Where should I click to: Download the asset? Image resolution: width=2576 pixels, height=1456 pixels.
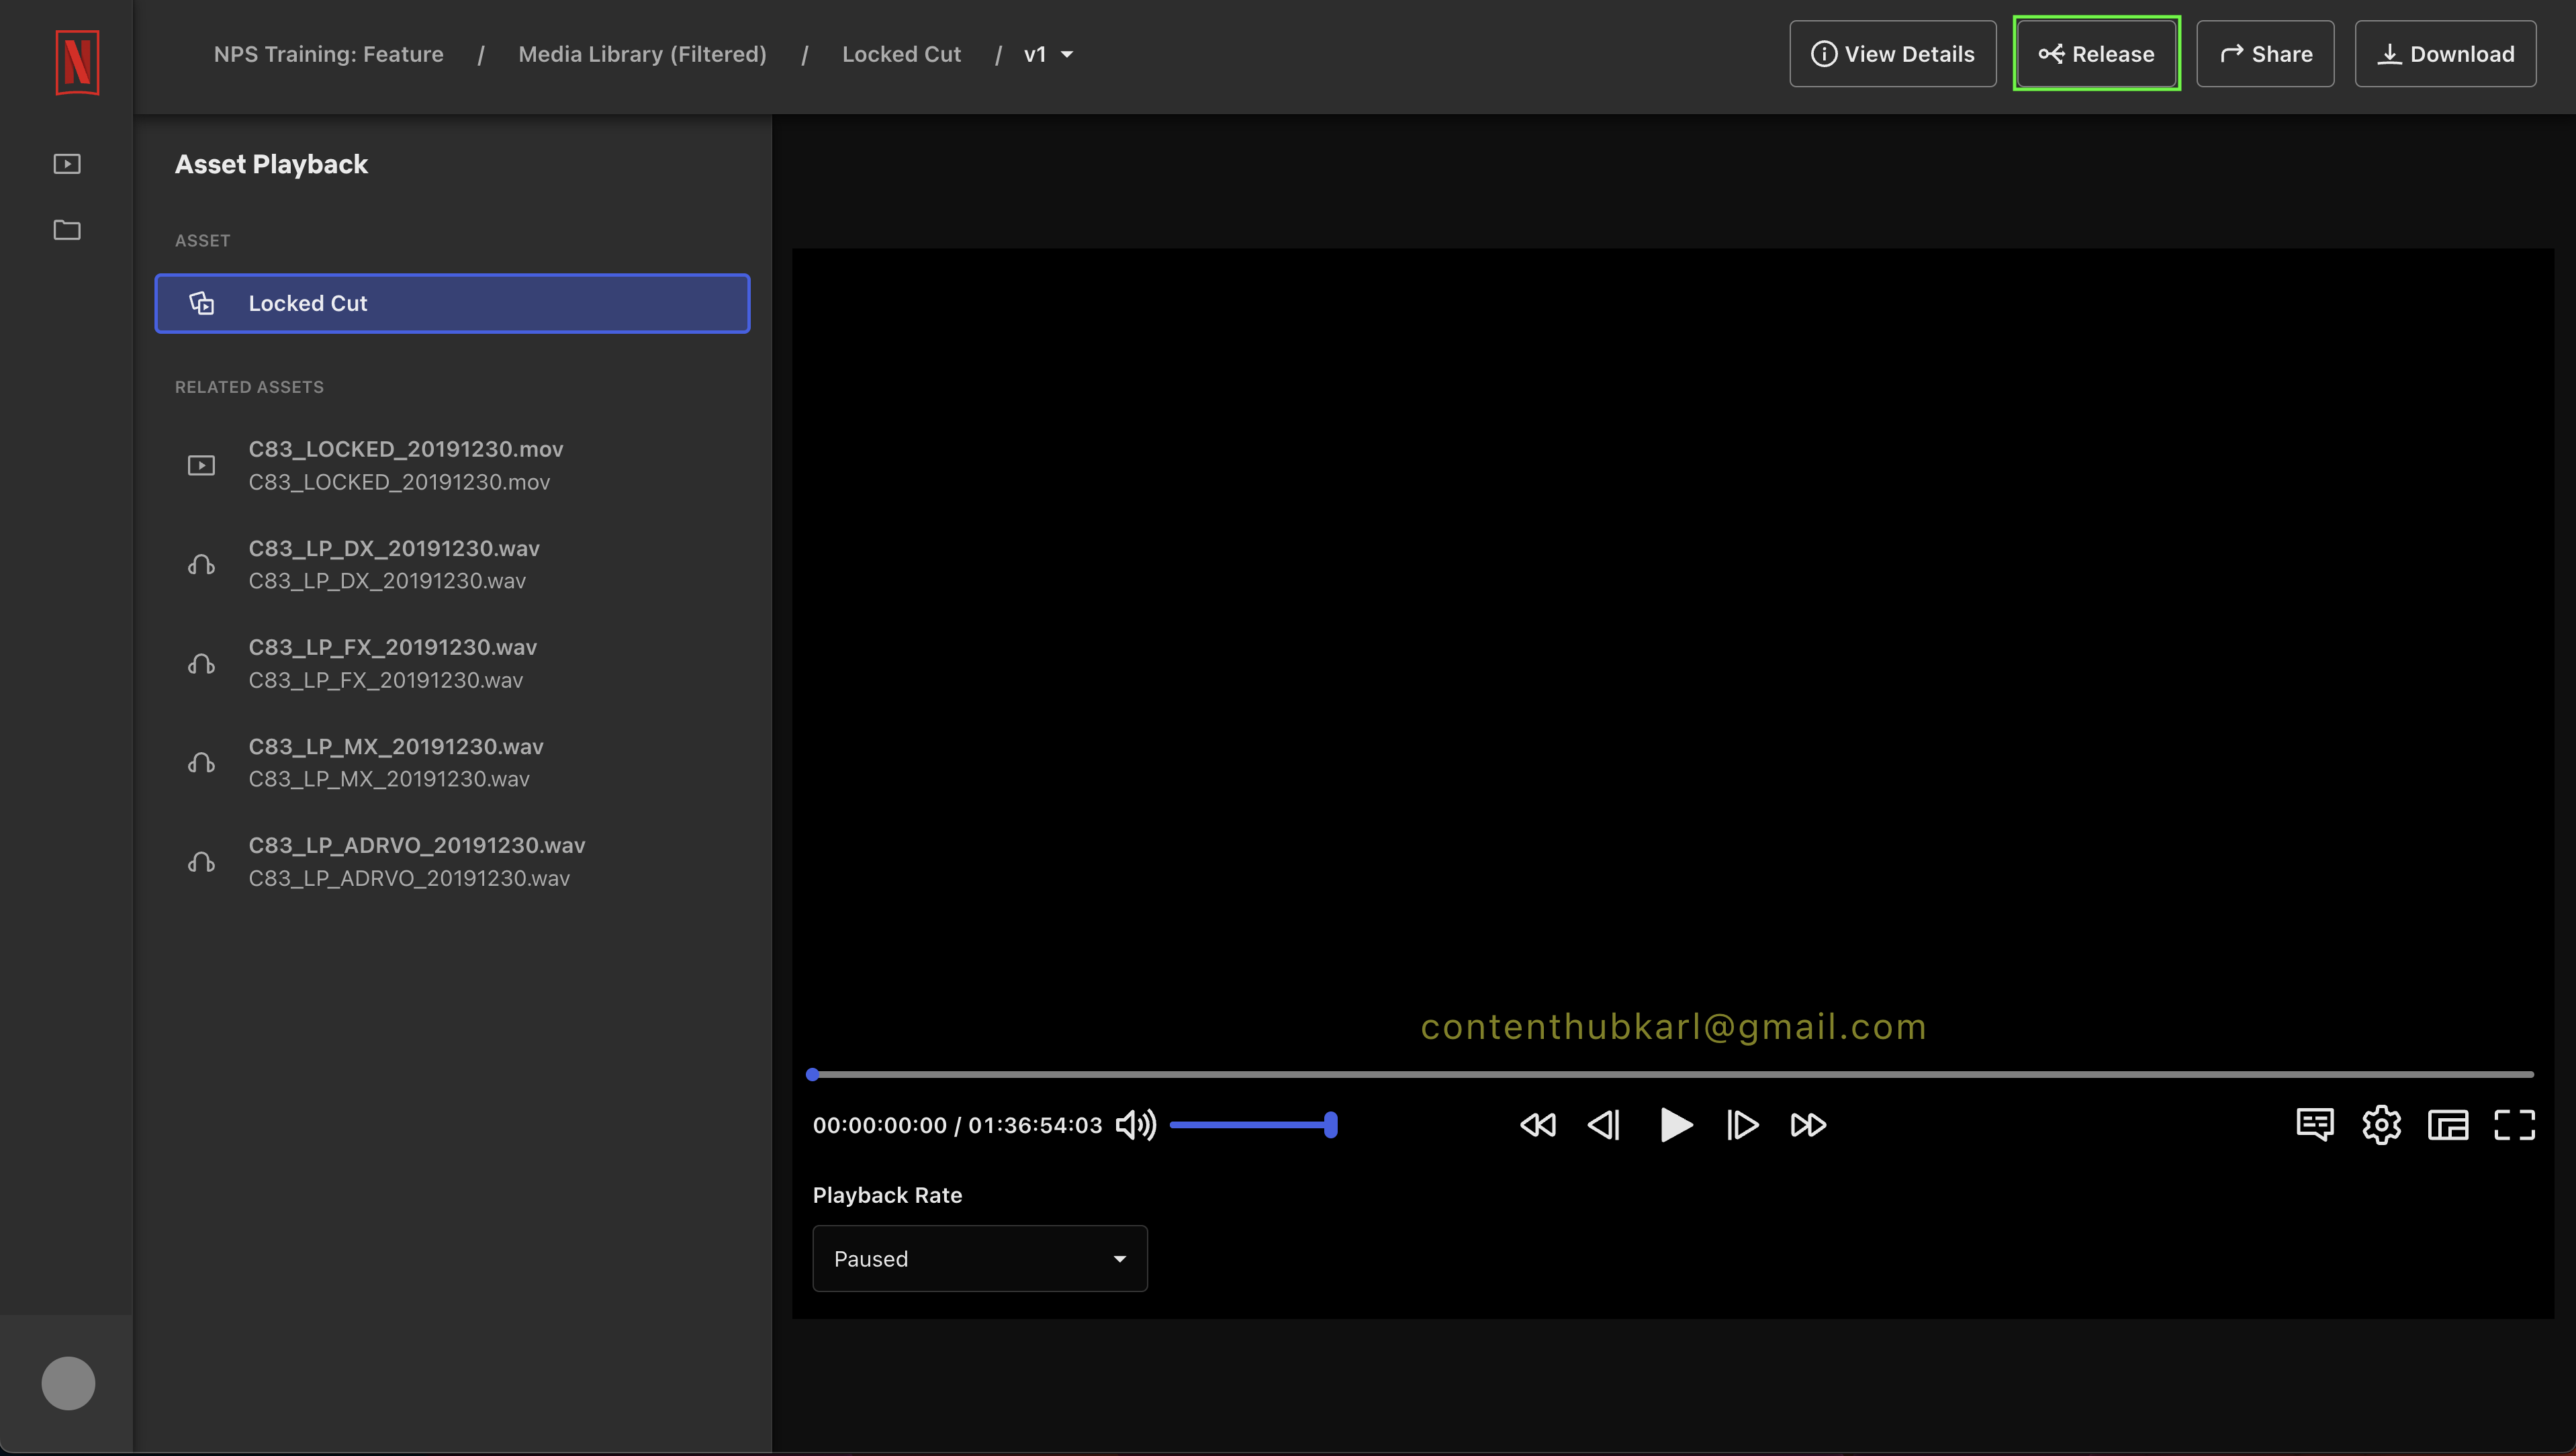tap(2445, 54)
